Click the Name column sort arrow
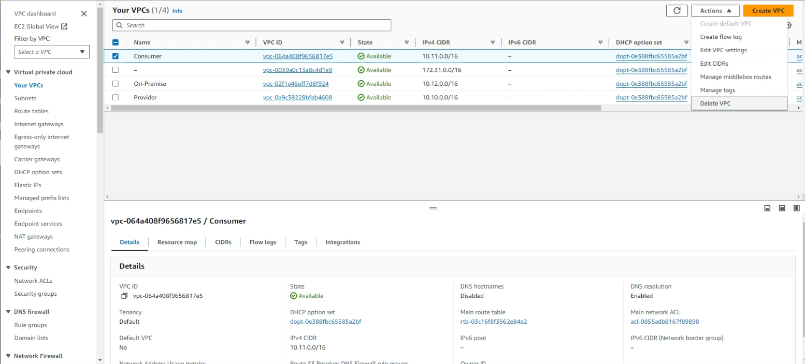Screen dimensions: 805x364 (x=247, y=42)
